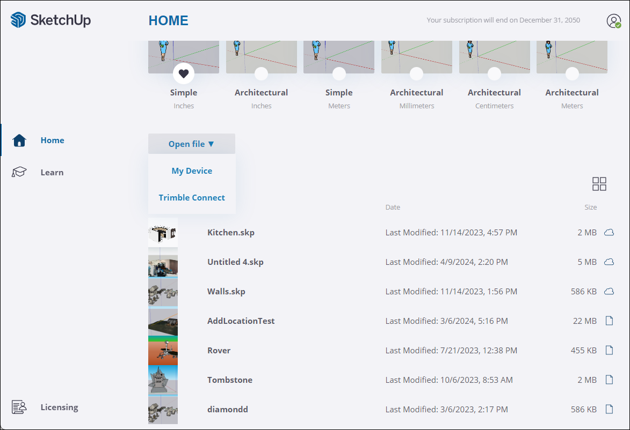Click the Licensing certificate icon
Viewport: 630px width, 430px height.
[19, 407]
